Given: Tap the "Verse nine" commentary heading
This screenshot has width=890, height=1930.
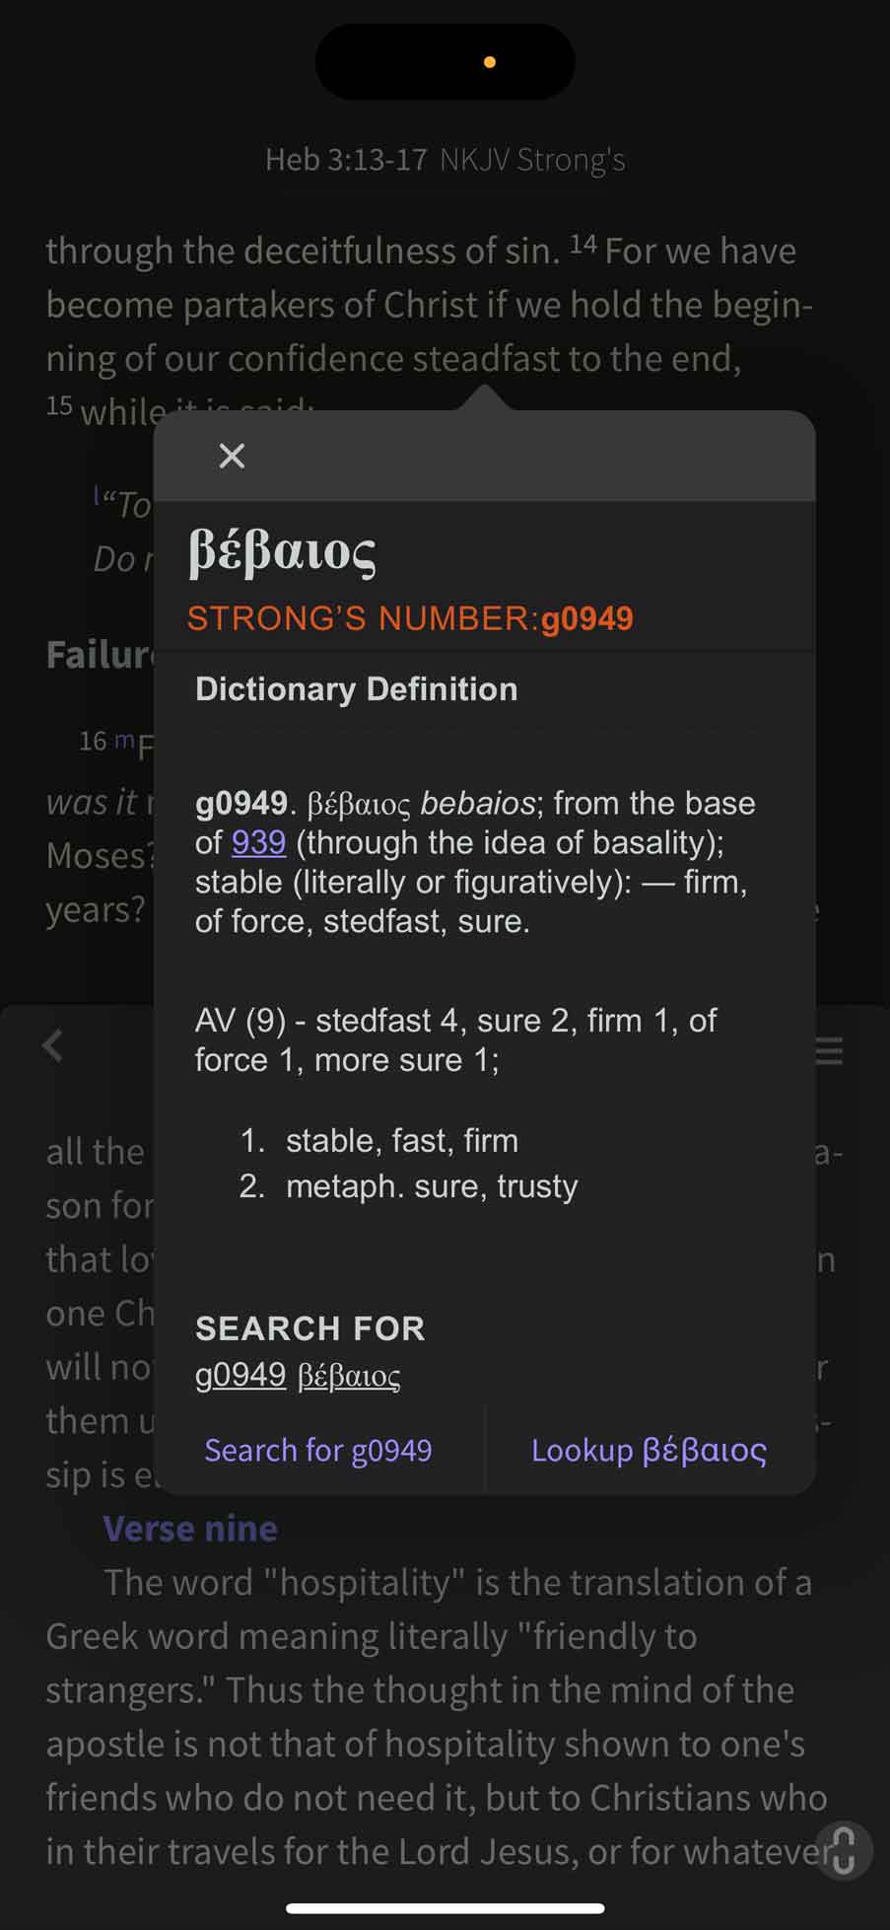Looking at the screenshot, I should point(190,1529).
